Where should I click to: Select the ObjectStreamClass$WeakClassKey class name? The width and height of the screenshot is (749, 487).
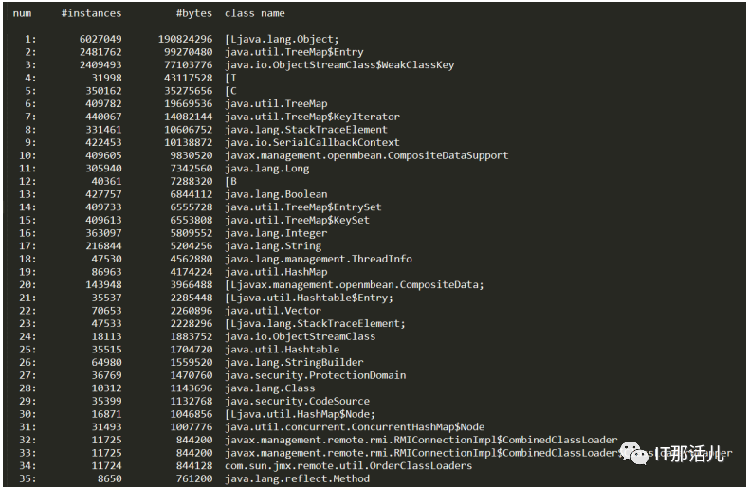point(339,65)
